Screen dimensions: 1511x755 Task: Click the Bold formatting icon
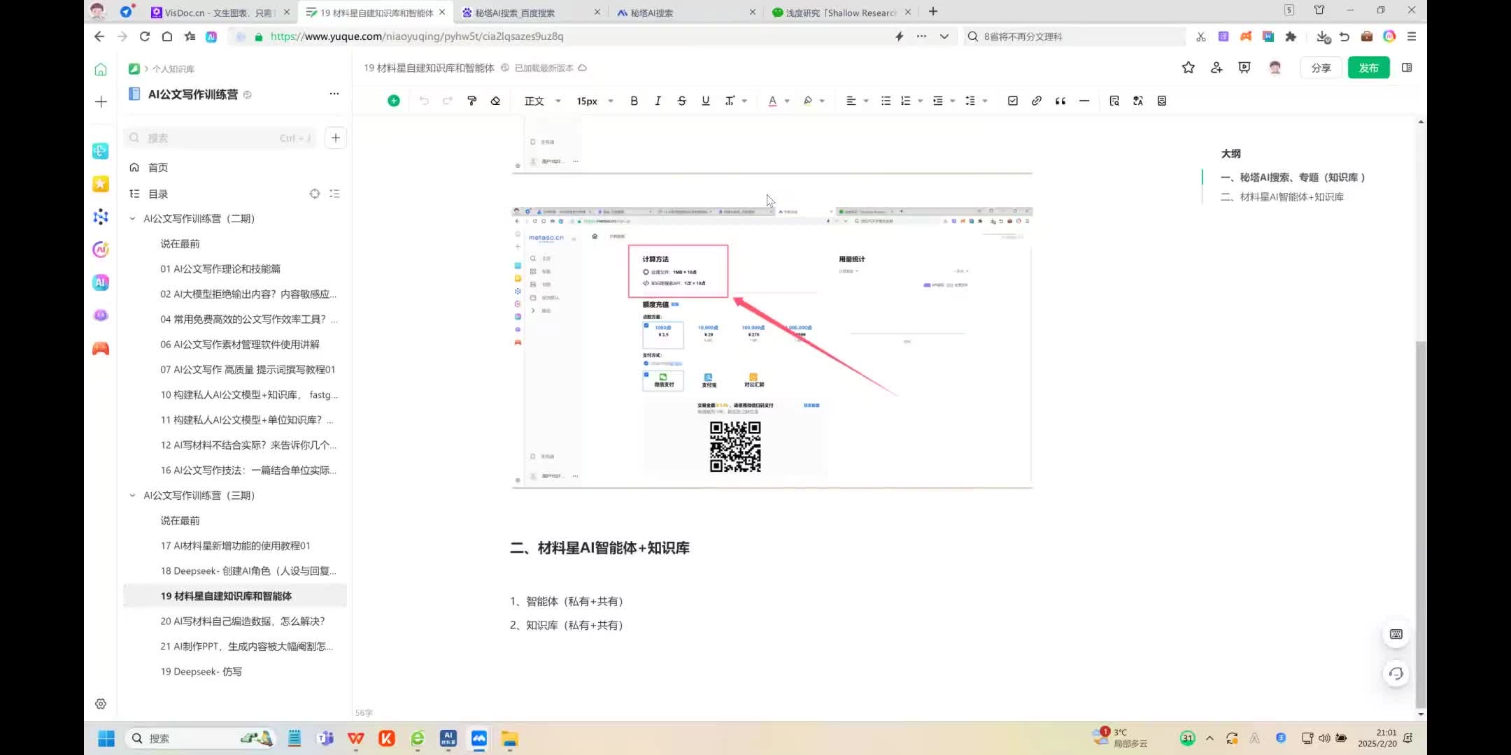pos(634,101)
